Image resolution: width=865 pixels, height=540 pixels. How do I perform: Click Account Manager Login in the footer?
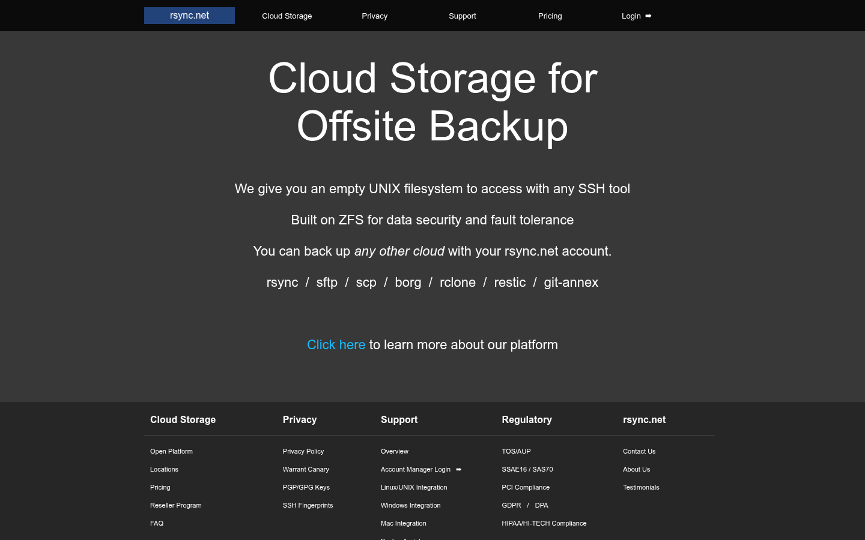click(x=421, y=469)
